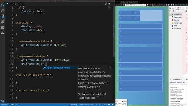Toggle DevTools device toolbar
The image size is (188, 106).
click(173, 8)
